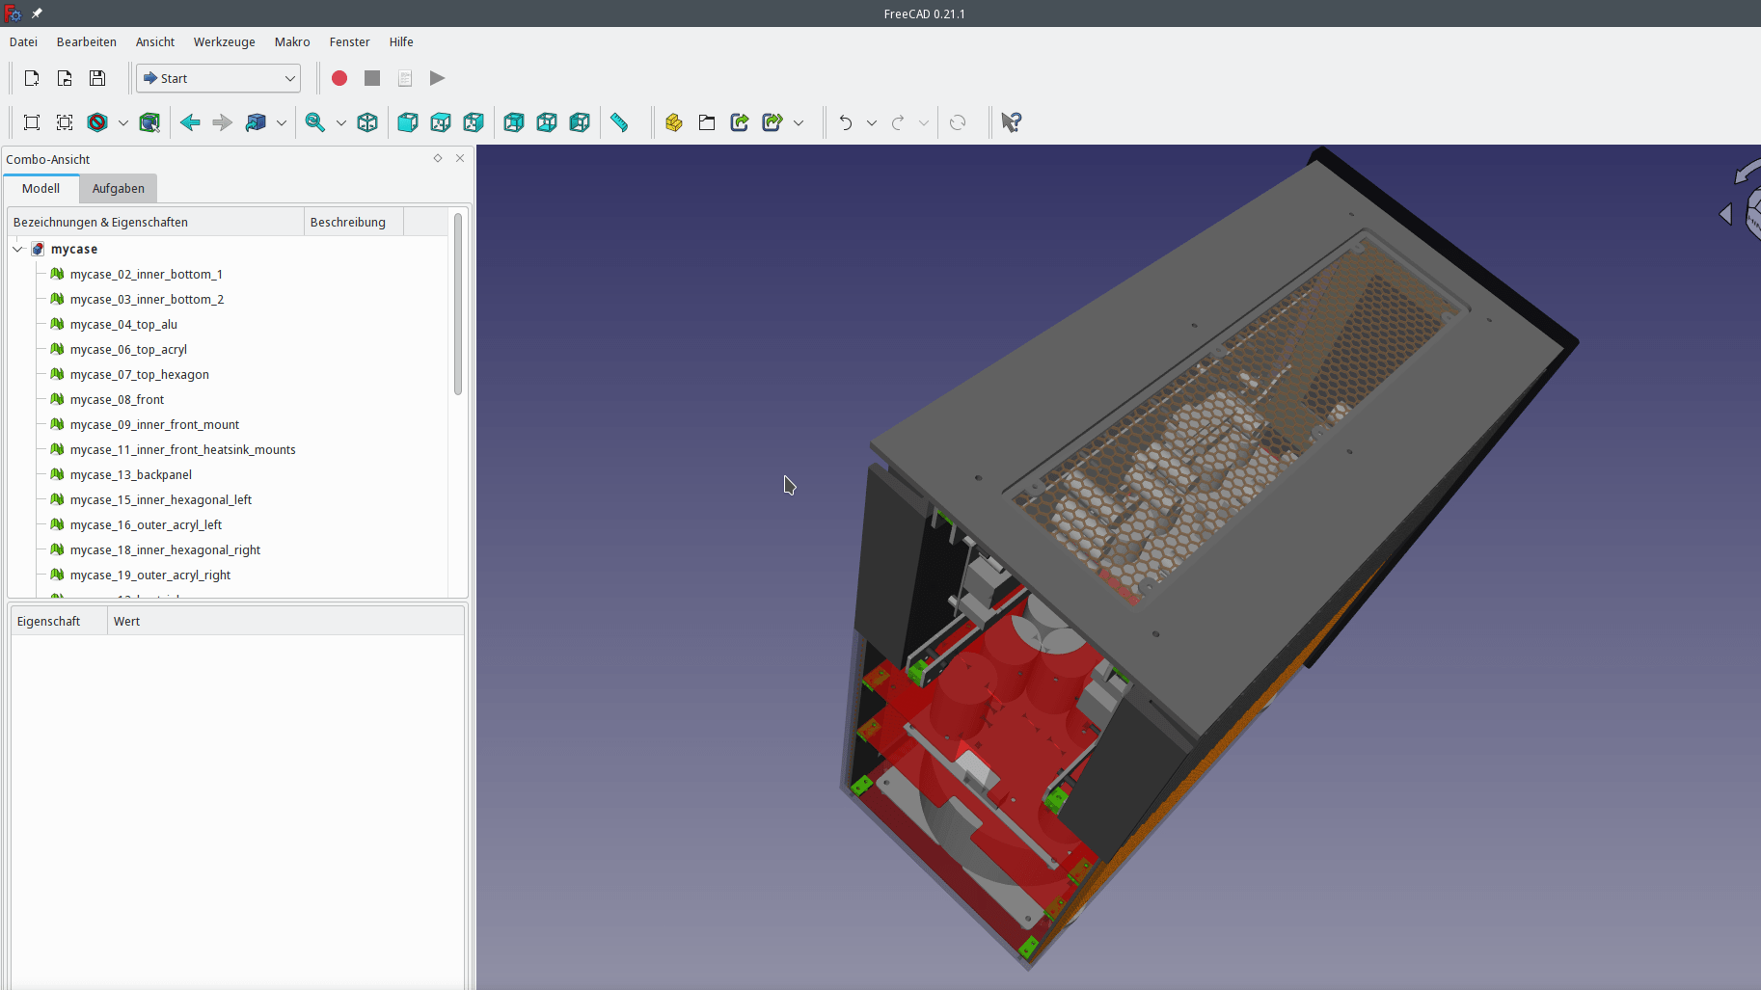Screen dimensions: 1761x990
Task: Open the Werkzeuge menu
Action: pos(224,41)
